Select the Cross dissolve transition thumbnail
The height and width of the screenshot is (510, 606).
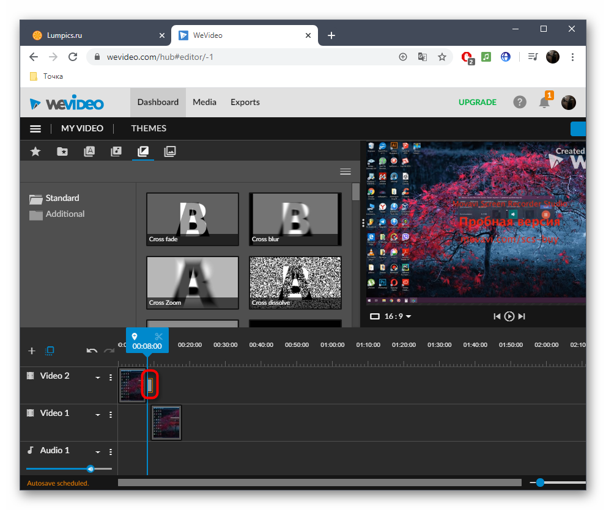tap(295, 282)
